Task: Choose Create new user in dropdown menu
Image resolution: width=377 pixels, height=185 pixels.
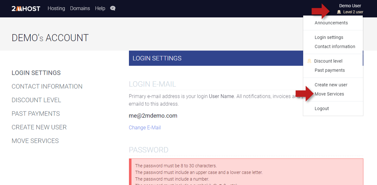Action: 331,85
